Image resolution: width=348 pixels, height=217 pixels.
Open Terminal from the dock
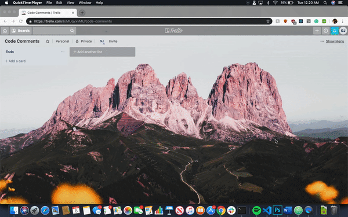(x=242, y=211)
